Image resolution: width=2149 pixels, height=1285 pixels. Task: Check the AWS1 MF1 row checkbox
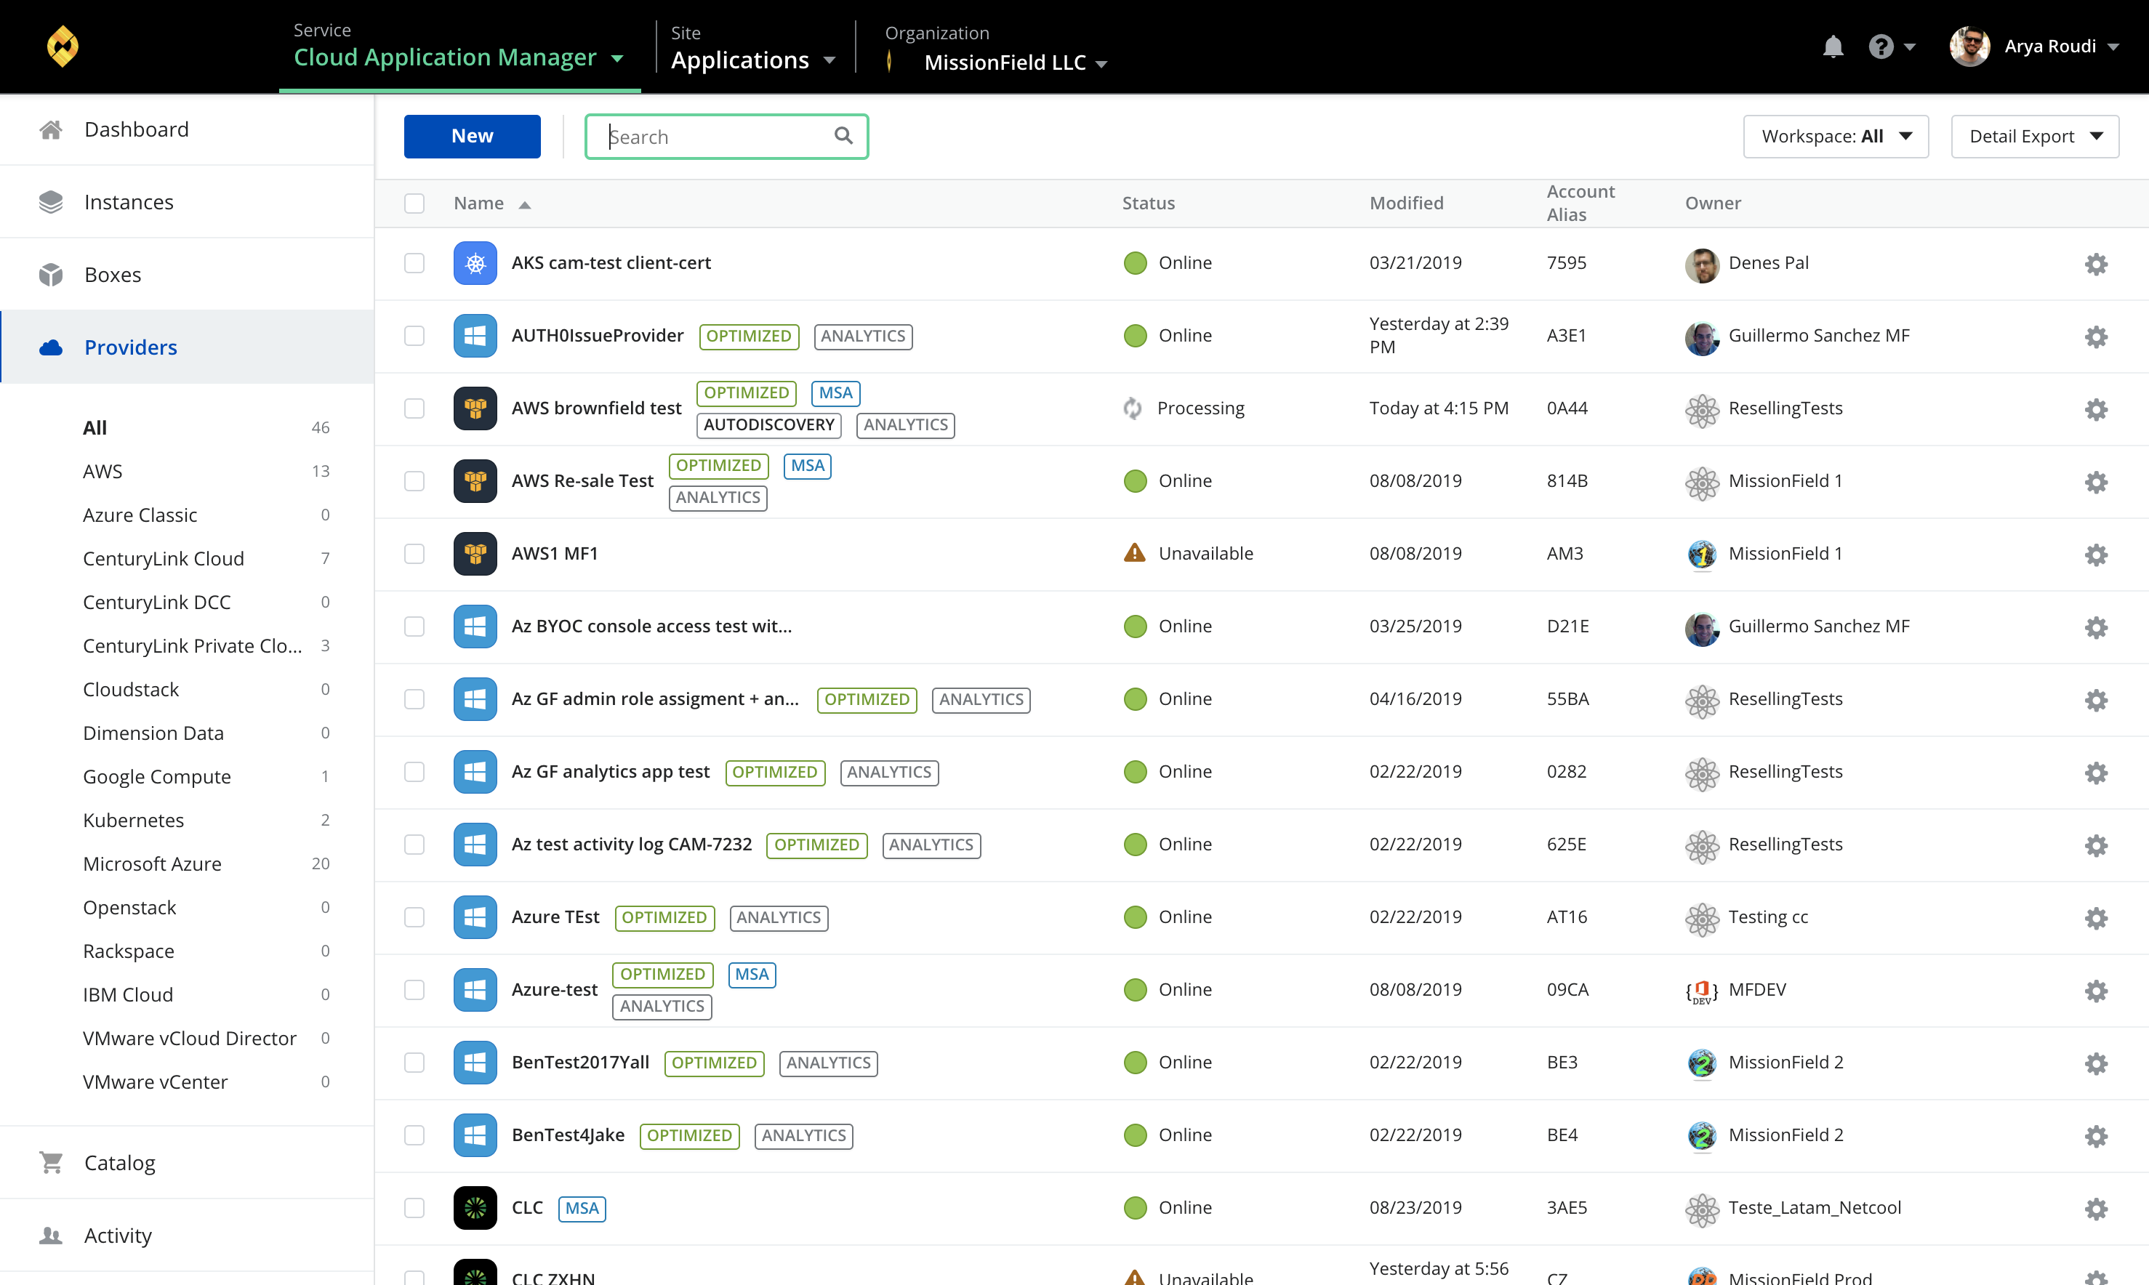tap(414, 554)
